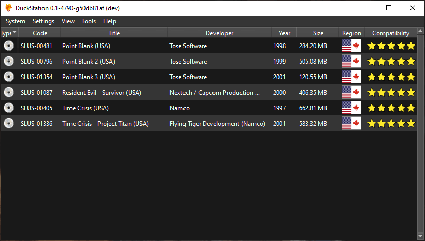Image resolution: width=425 pixels, height=241 pixels.
Task: Click the size value 120.55 MB
Action: (313, 77)
